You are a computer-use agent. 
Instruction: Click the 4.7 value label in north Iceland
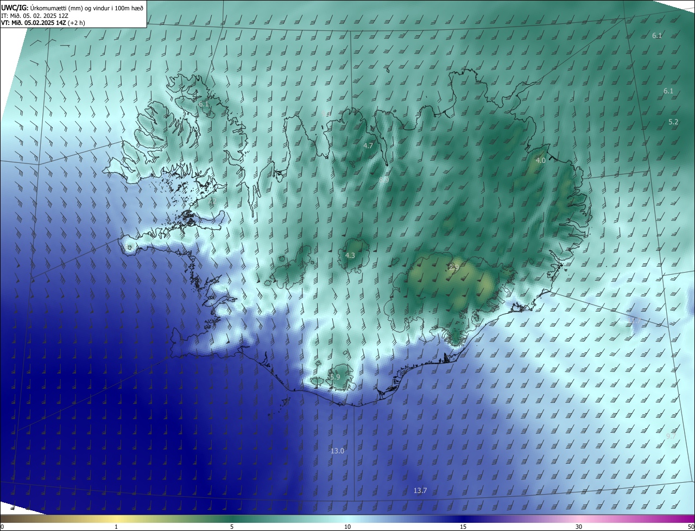click(x=368, y=146)
